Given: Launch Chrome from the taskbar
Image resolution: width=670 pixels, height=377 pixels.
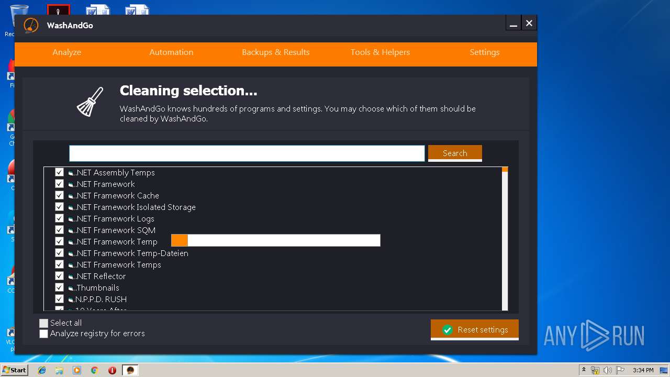Looking at the screenshot, I should [x=94, y=370].
